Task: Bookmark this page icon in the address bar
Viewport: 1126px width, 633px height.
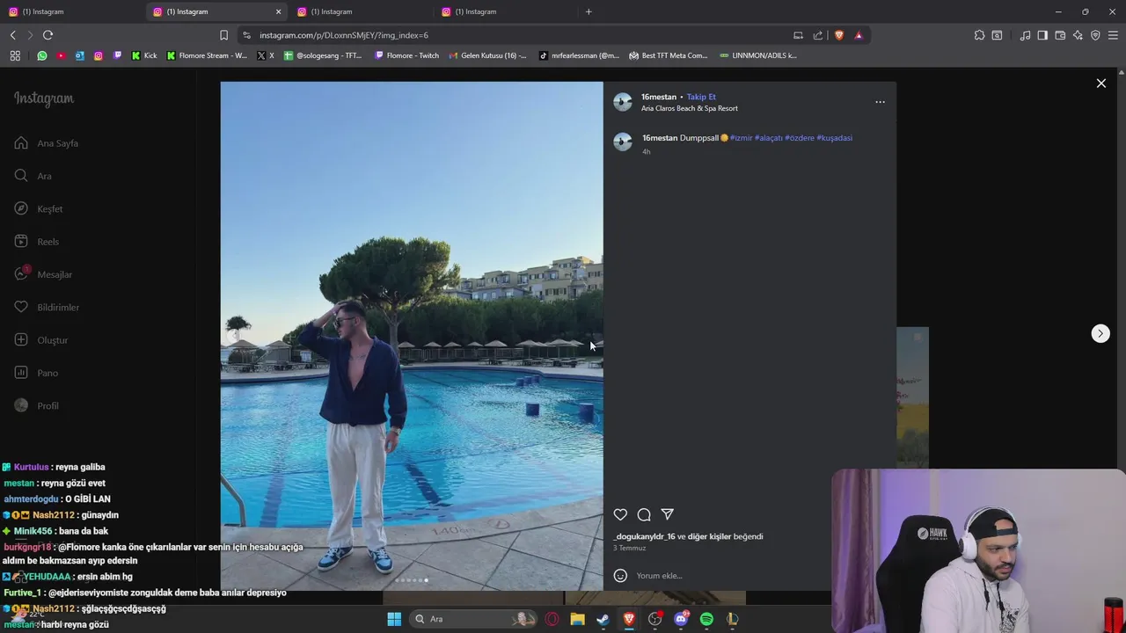Action: [x=223, y=35]
